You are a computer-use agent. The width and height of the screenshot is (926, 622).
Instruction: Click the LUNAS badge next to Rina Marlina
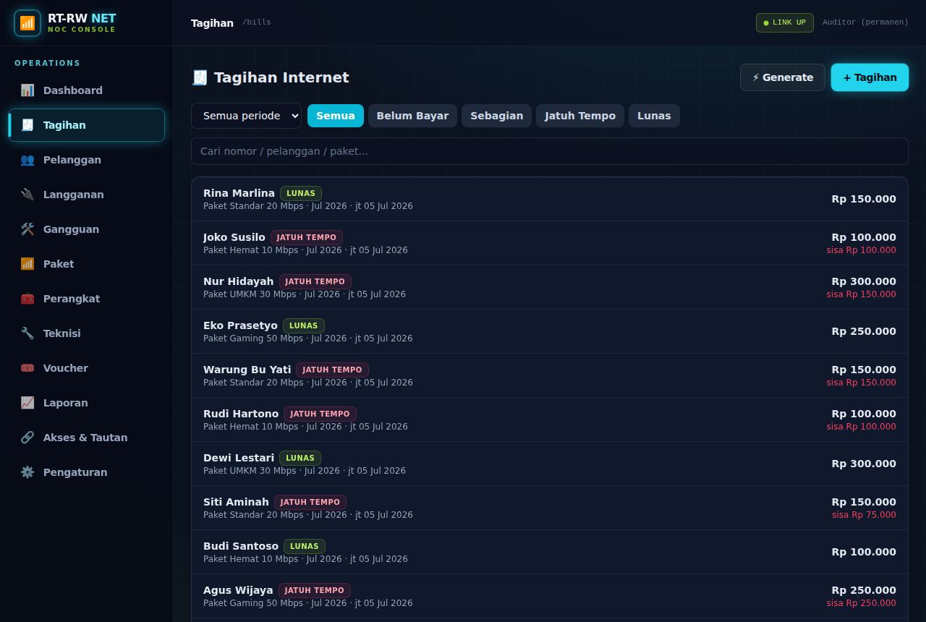[301, 193]
